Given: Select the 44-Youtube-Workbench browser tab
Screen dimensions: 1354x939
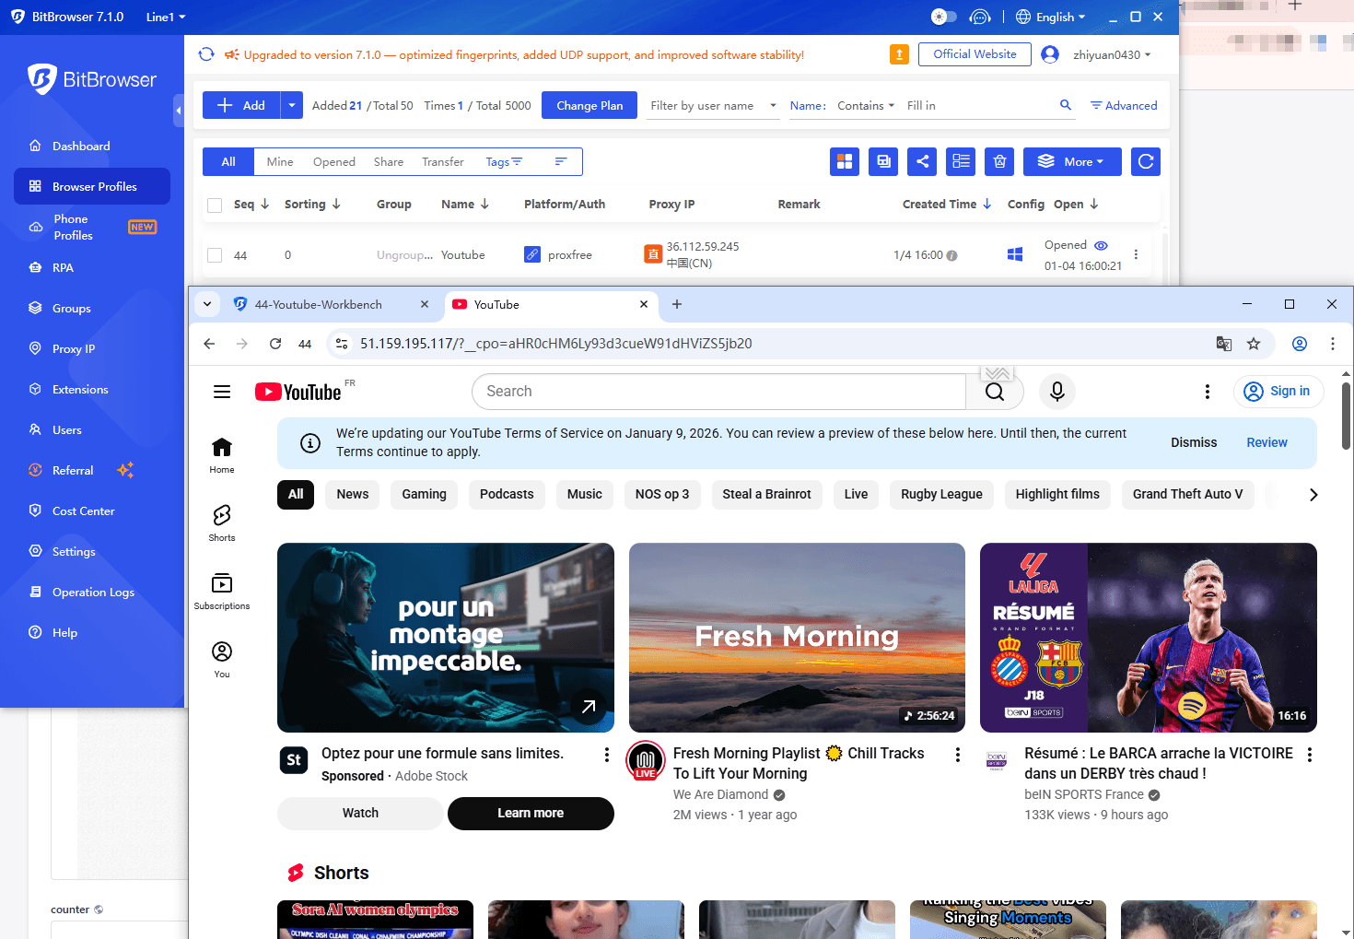Looking at the screenshot, I should tap(322, 303).
